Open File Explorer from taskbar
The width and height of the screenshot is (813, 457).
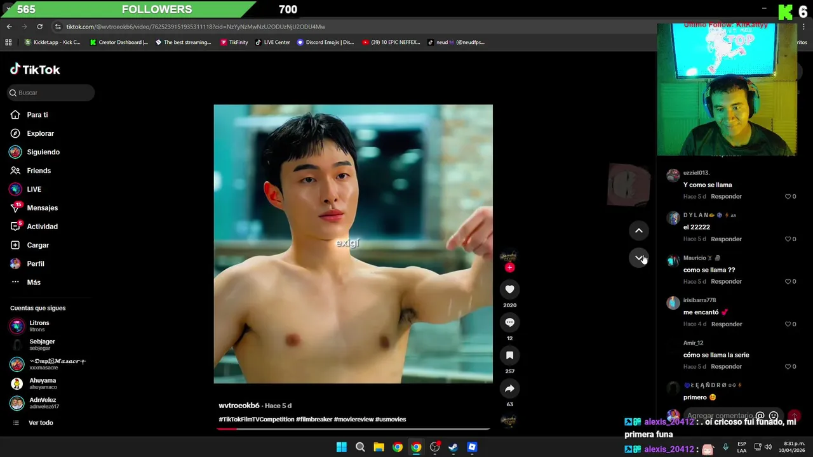point(379,447)
